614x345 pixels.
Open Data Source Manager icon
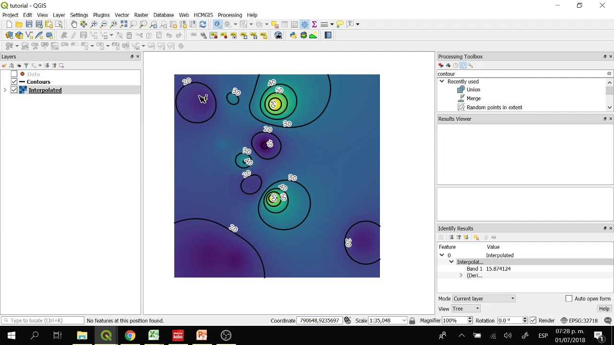tap(9, 35)
